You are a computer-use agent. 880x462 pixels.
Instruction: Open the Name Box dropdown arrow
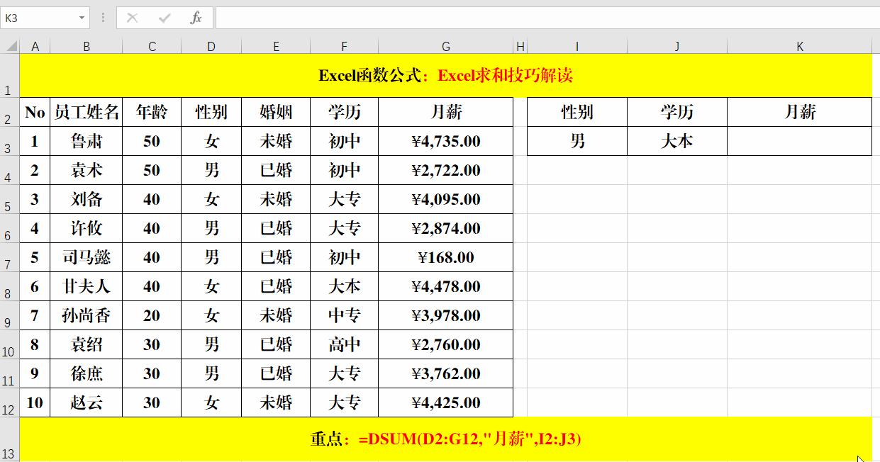tap(80, 18)
